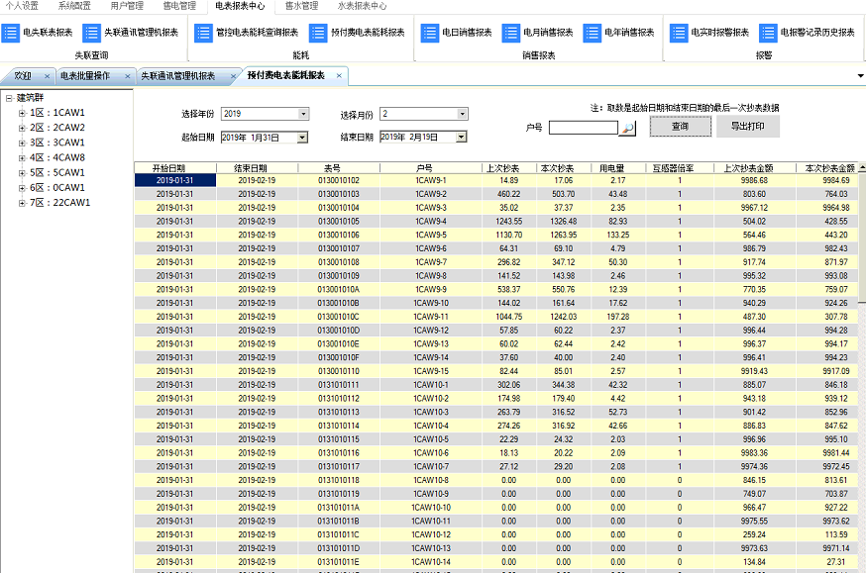Close the 电表批量操作 tab
The image size is (866, 573).
coord(128,76)
